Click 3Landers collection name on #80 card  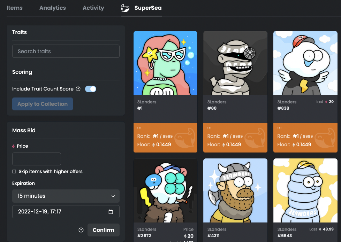(217, 102)
